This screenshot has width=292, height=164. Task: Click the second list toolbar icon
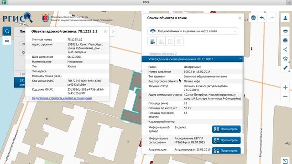tap(161, 41)
